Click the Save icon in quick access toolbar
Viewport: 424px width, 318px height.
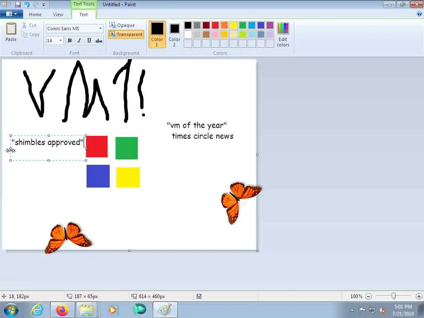pos(17,4)
